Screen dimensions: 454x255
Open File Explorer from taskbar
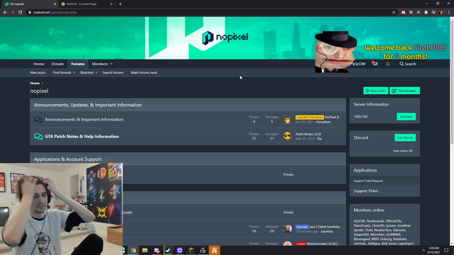[x=145, y=250]
